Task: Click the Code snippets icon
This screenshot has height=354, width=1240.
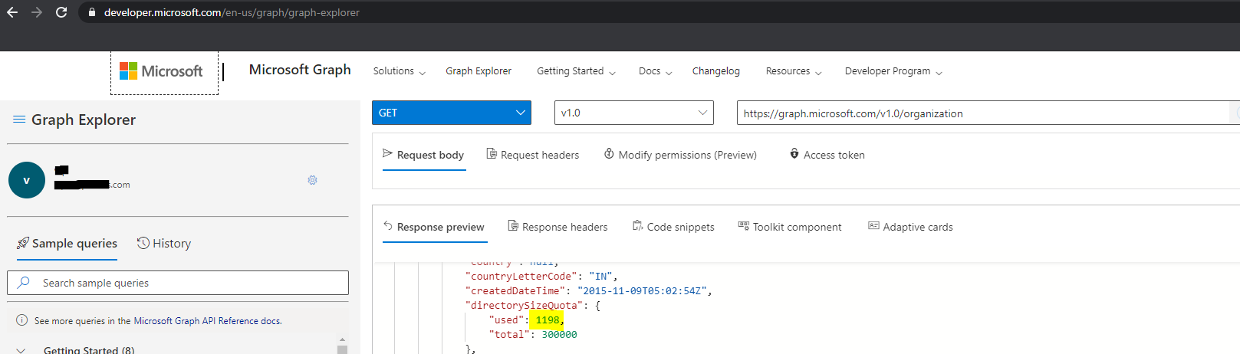Action: (637, 226)
